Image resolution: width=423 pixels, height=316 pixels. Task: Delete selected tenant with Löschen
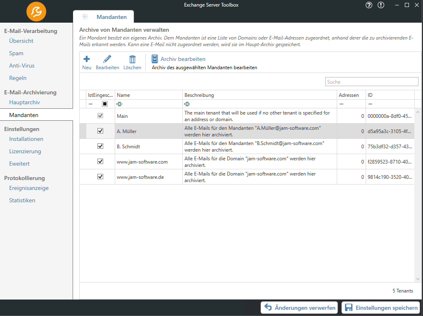click(132, 63)
